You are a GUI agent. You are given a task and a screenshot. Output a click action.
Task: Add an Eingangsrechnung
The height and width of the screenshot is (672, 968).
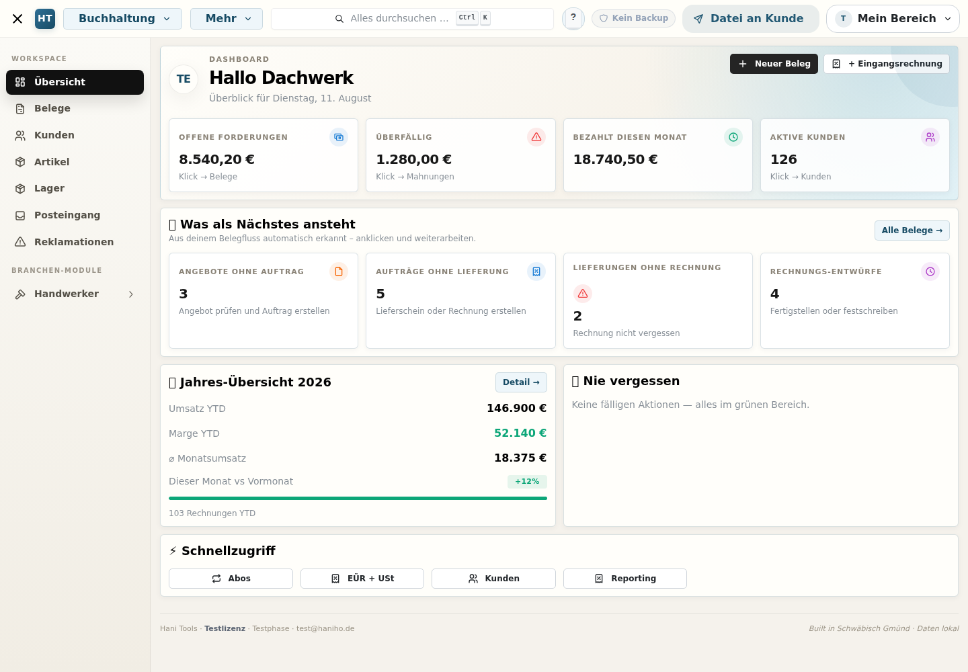[887, 64]
